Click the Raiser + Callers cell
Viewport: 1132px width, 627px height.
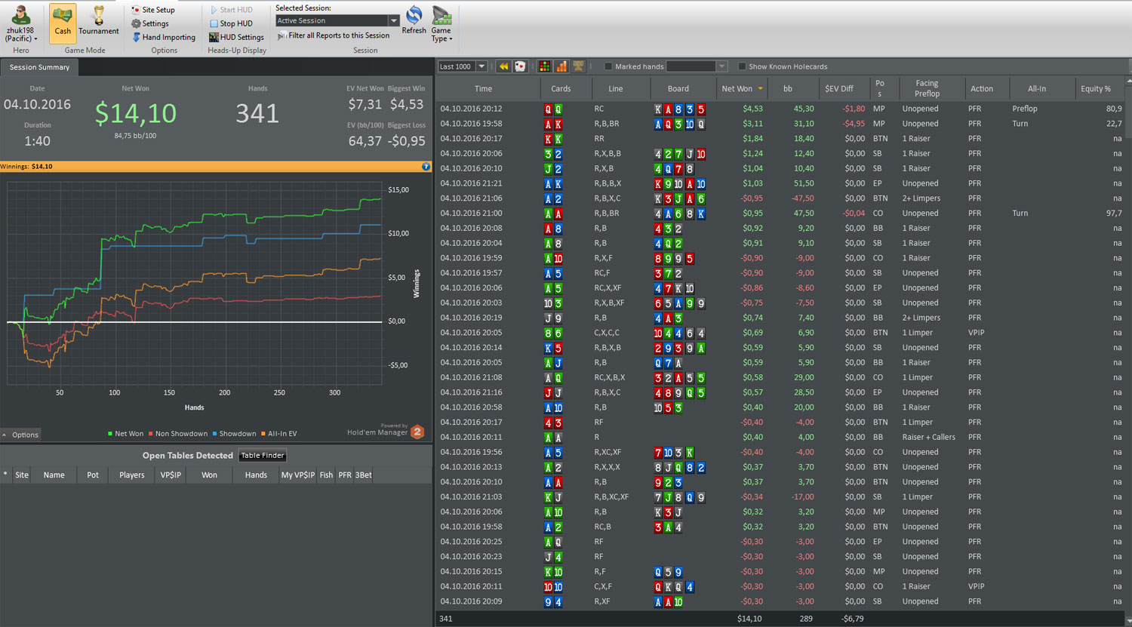928,437
